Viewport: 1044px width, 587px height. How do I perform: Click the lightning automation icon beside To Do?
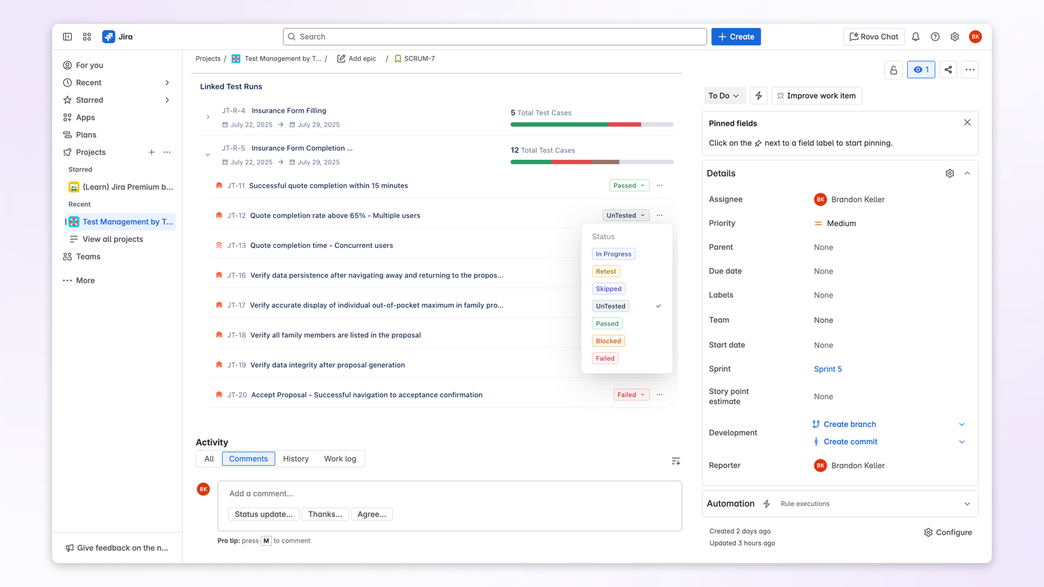tap(758, 96)
